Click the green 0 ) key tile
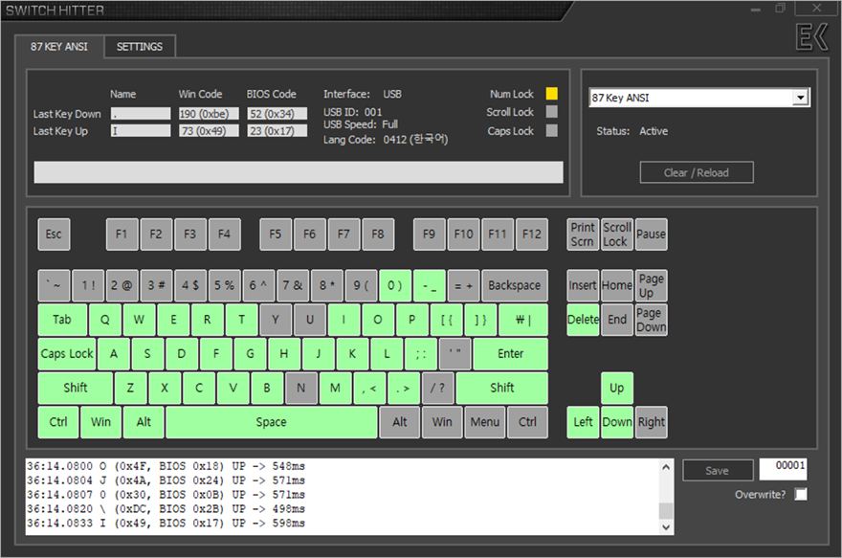 point(395,285)
